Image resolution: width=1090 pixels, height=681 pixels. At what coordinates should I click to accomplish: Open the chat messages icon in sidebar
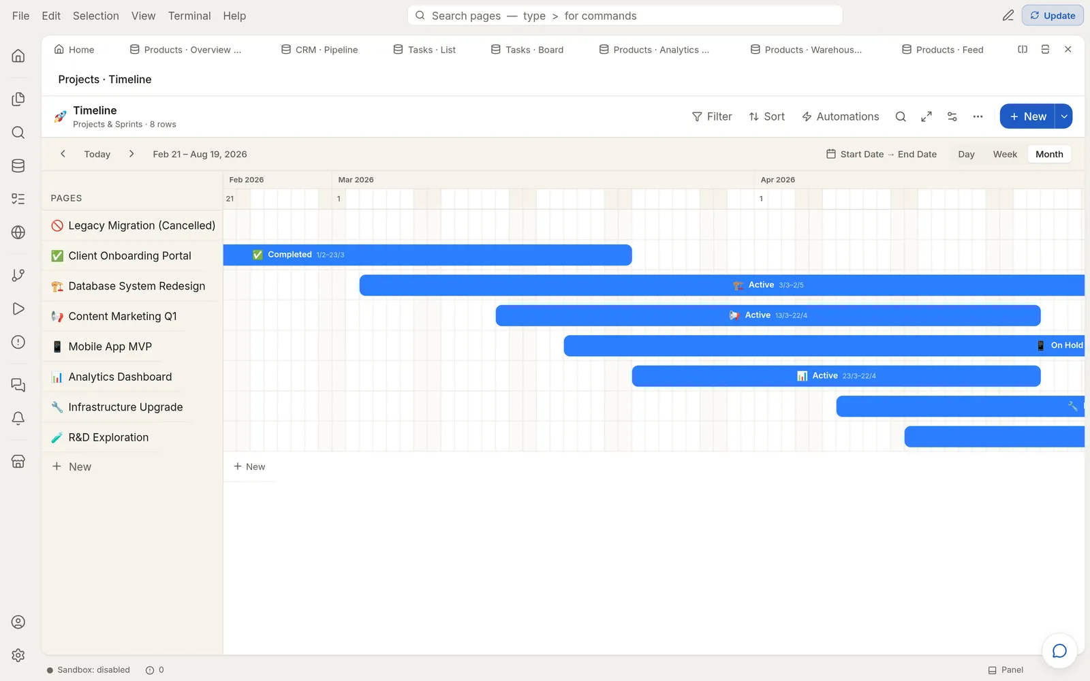click(18, 385)
